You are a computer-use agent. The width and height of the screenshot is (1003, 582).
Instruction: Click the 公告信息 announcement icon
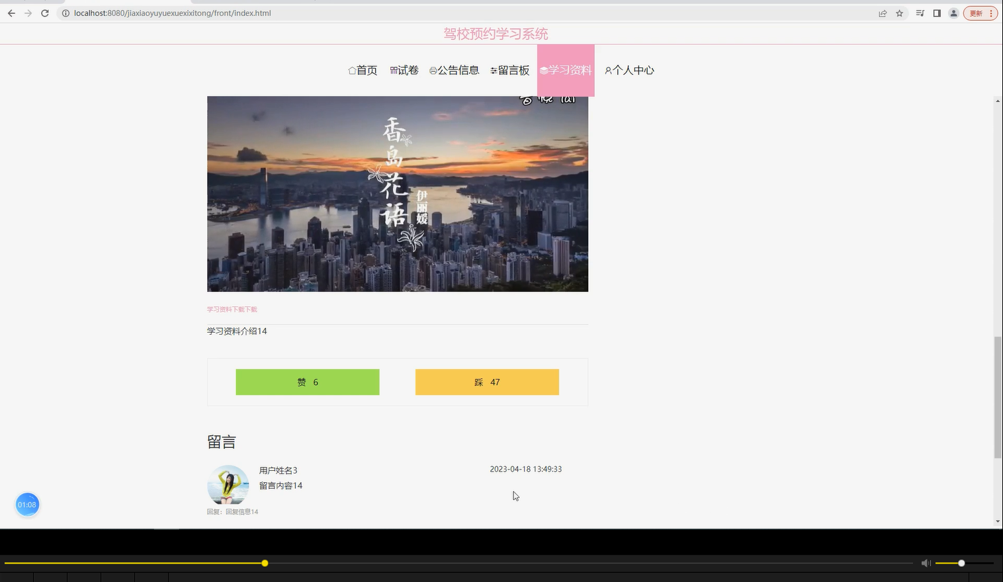pos(433,70)
